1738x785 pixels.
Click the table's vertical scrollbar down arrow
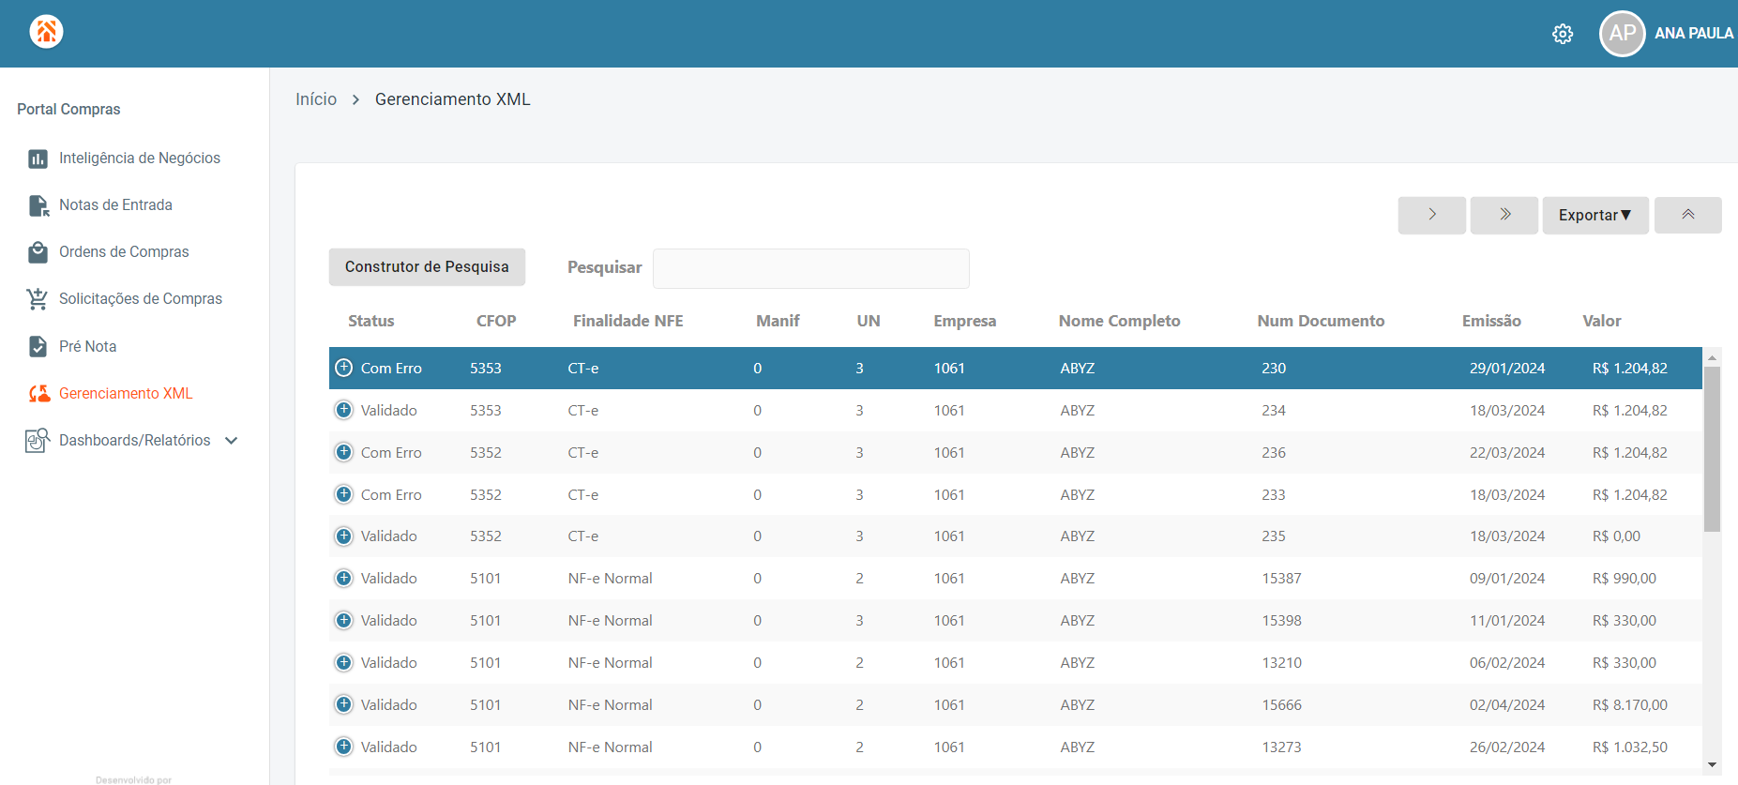point(1712,765)
